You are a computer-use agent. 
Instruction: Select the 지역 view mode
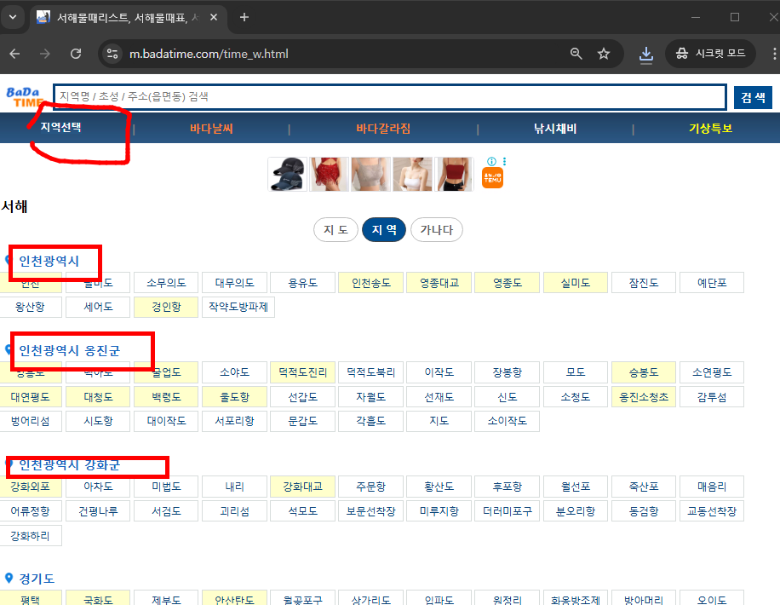coord(383,229)
